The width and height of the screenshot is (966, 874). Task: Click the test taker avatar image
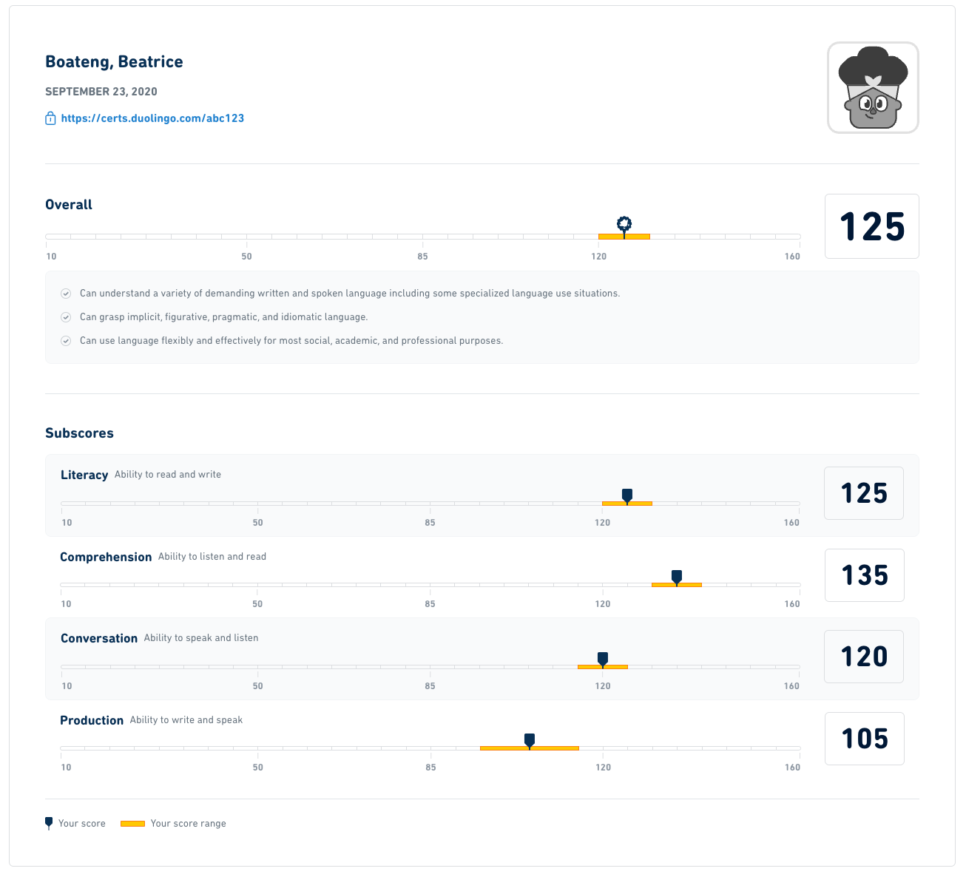pos(873,87)
